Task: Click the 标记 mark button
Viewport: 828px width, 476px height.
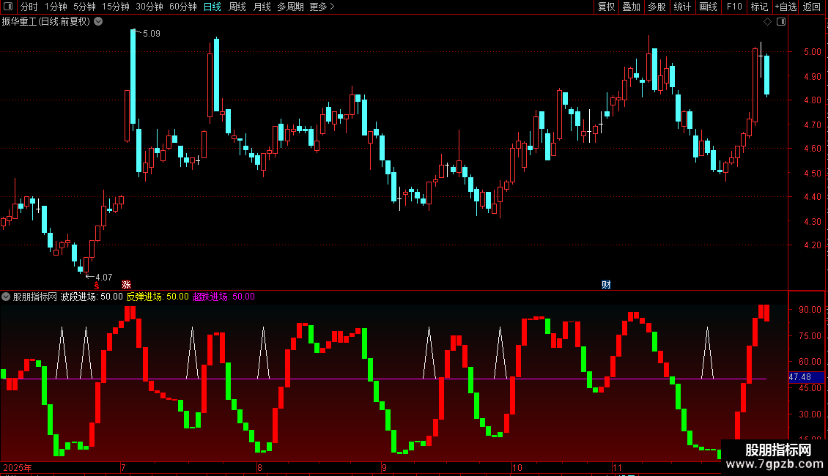Action: pyautogui.click(x=759, y=7)
